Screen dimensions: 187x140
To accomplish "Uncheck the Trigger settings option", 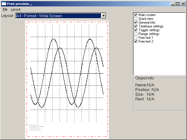I will point(136,30).
